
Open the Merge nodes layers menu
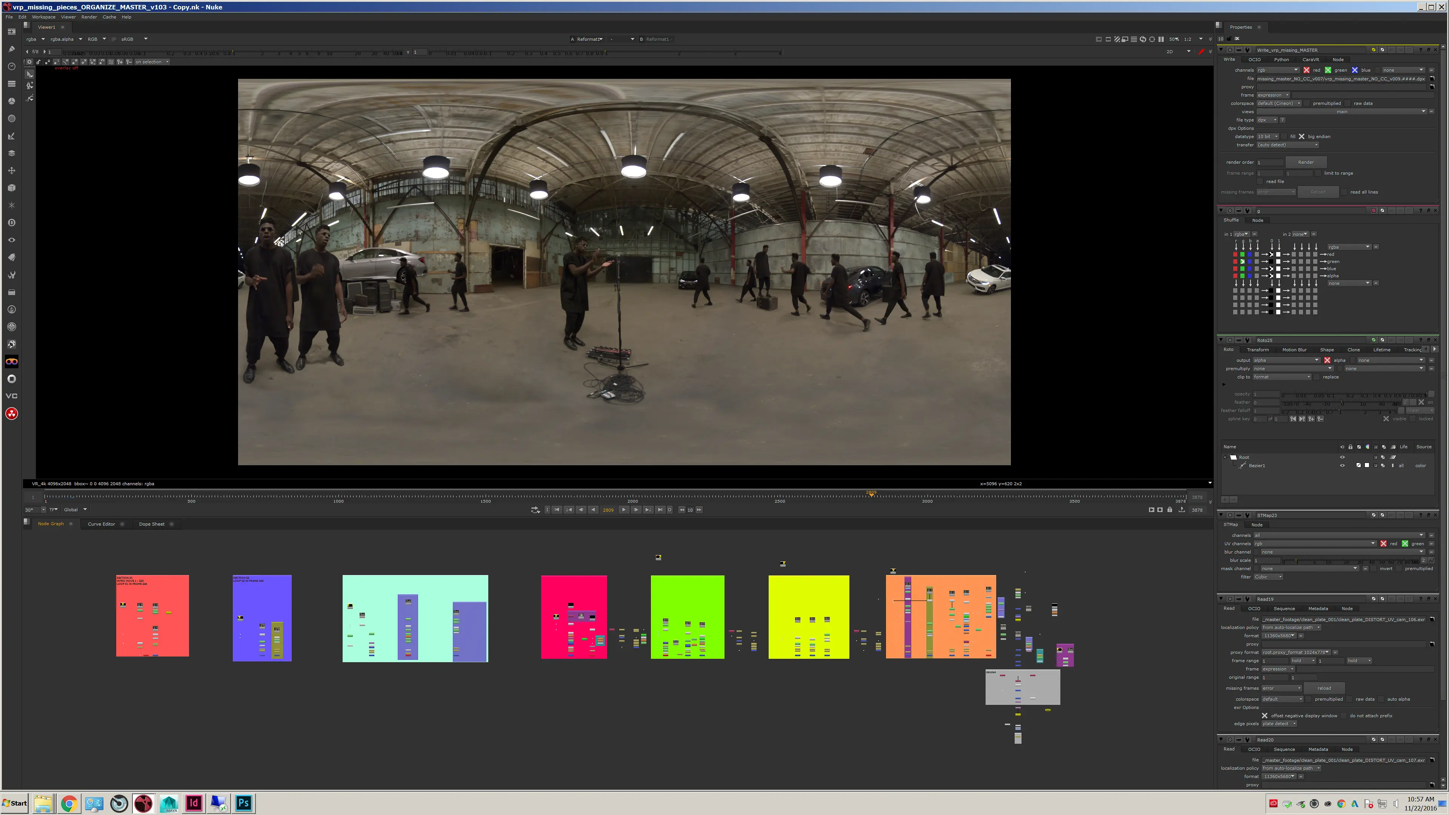(x=11, y=153)
